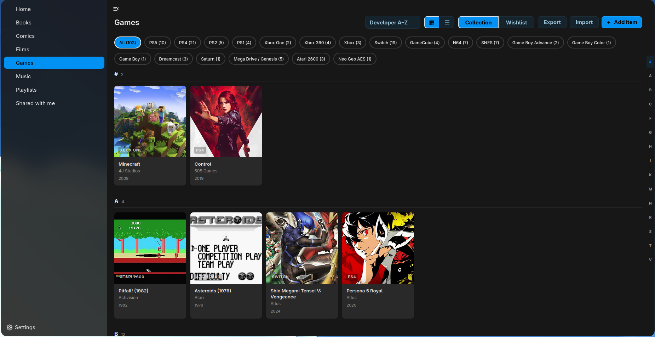
Task: Click the Add item button
Action: (x=621, y=22)
